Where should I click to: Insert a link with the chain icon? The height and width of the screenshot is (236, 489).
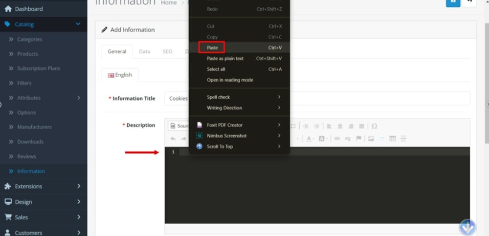click(x=337, y=139)
